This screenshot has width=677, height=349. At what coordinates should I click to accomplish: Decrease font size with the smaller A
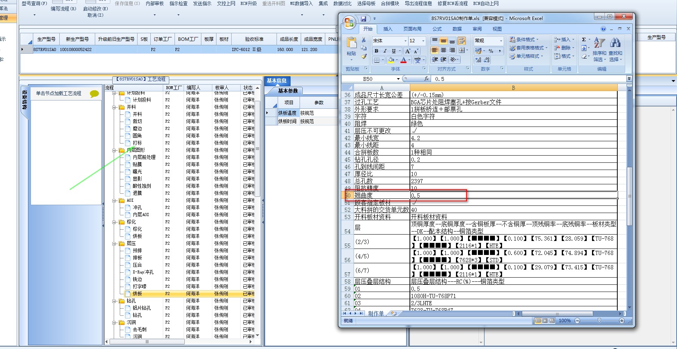416,51
